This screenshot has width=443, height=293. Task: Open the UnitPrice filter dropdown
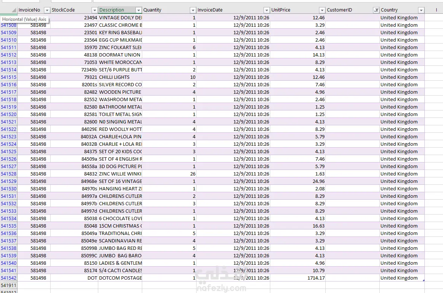[x=322, y=10]
